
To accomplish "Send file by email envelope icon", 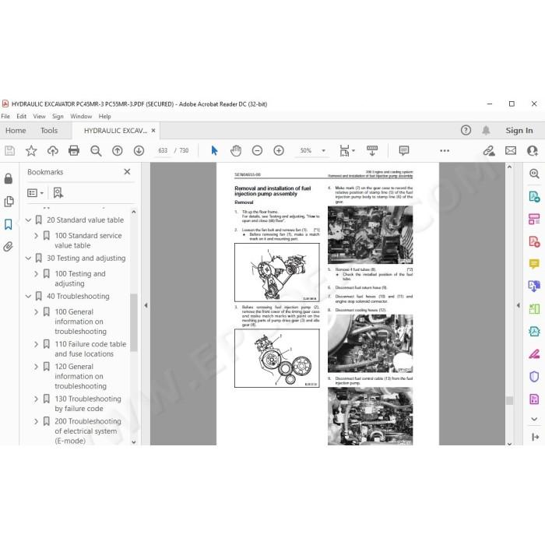I will point(511,150).
